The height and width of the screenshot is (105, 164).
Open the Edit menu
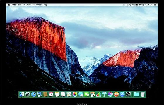(x=24, y=5)
